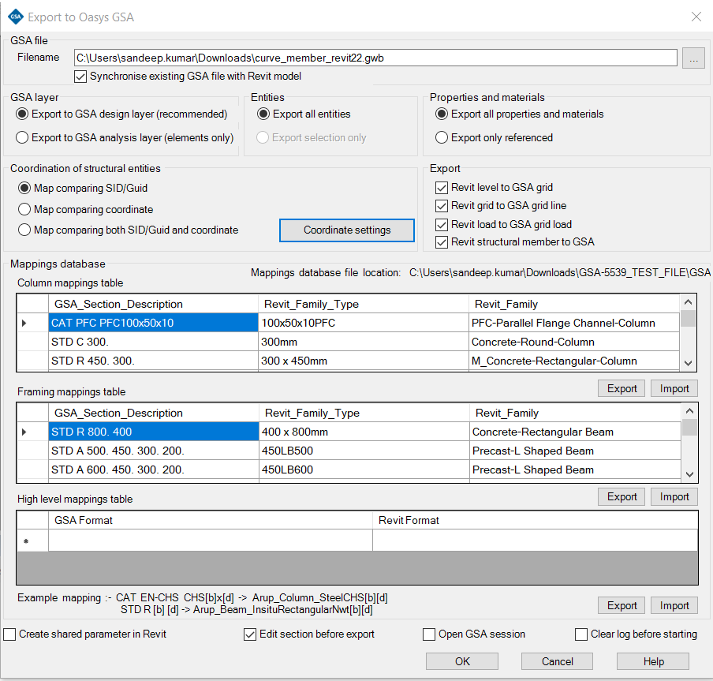The height and width of the screenshot is (681, 713).
Task: Export the framing mappings table
Action: [622, 388]
